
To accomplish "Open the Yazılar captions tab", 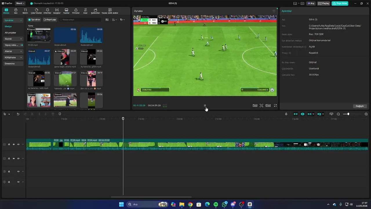I will 66,11.
